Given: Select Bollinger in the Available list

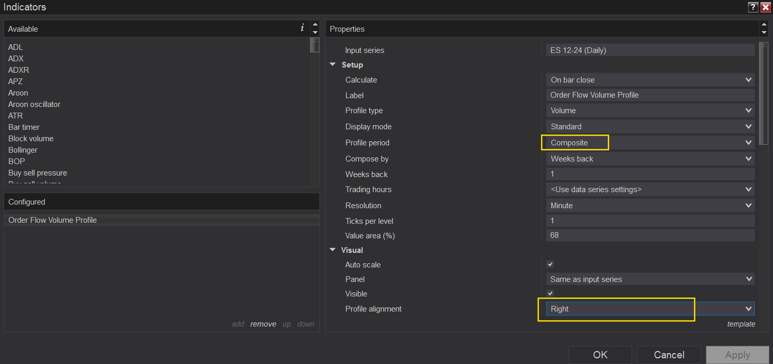Looking at the screenshot, I should [x=24, y=150].
